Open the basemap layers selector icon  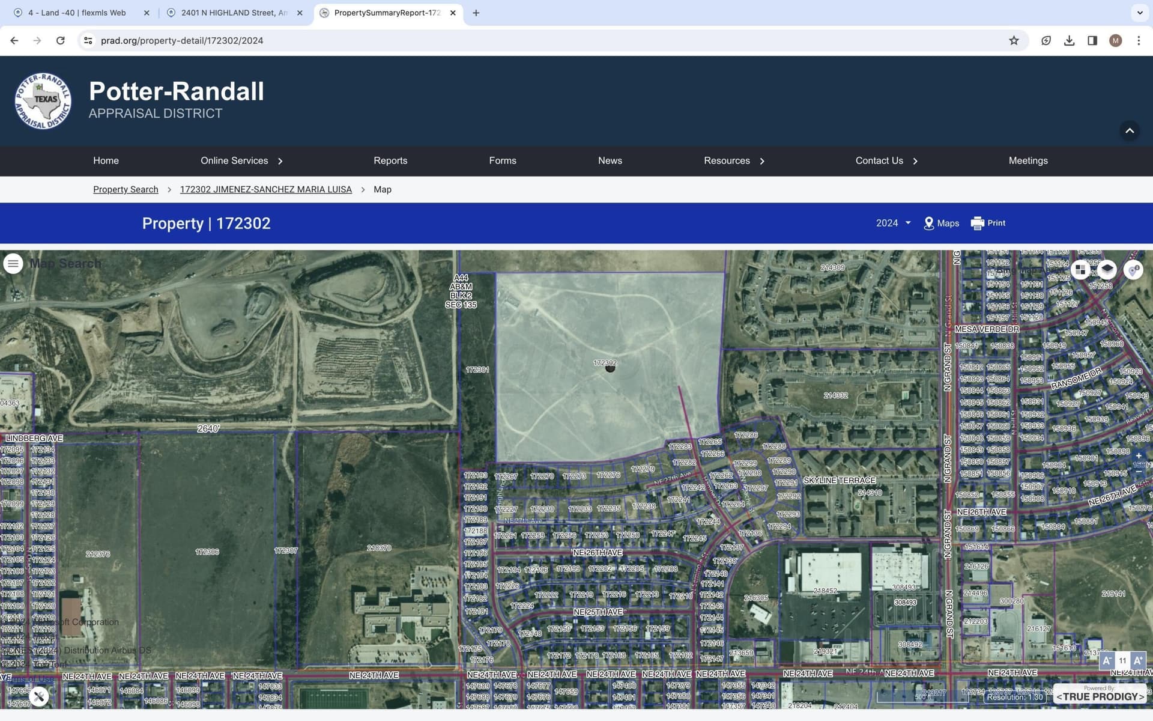point(1080,270)
